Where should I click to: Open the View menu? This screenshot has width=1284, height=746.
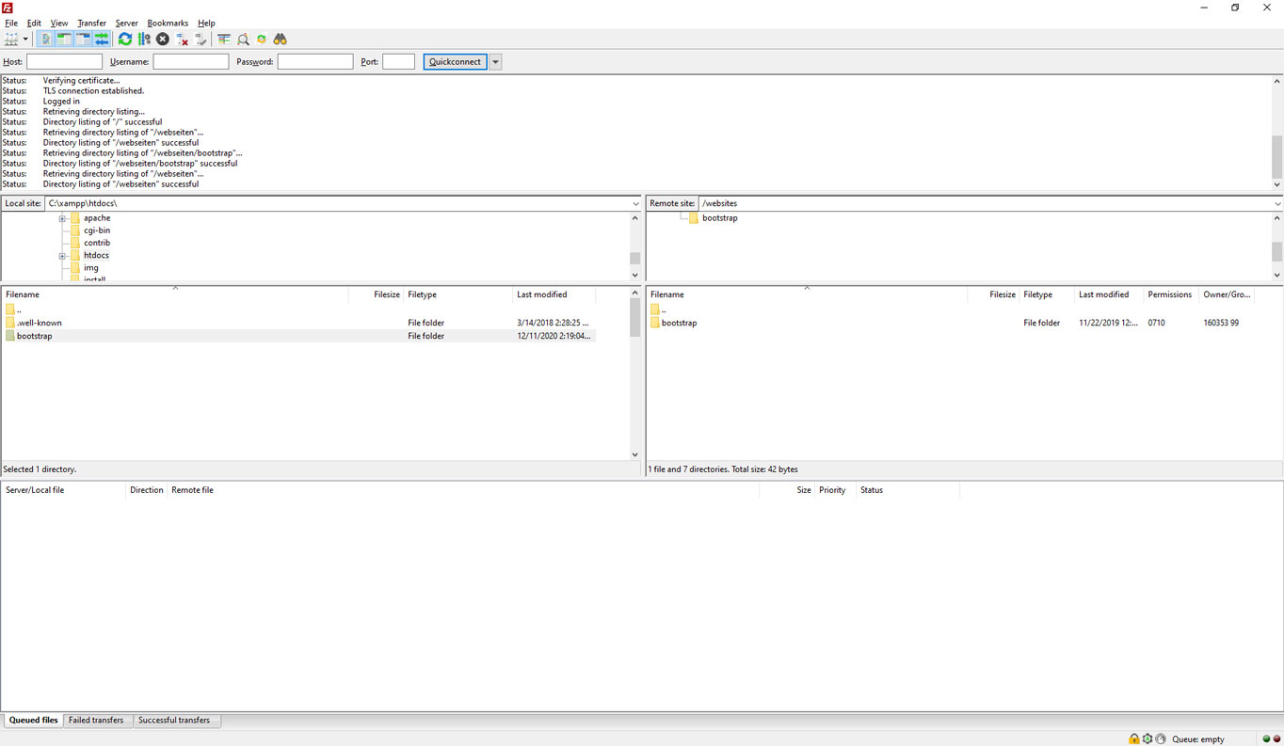[59, 23]
